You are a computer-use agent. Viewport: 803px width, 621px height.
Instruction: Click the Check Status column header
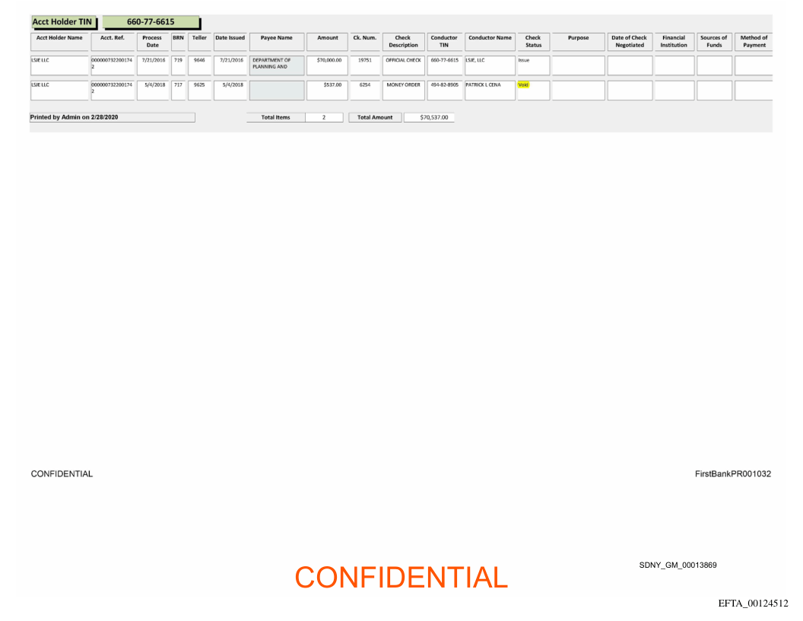tap(533, 41)
